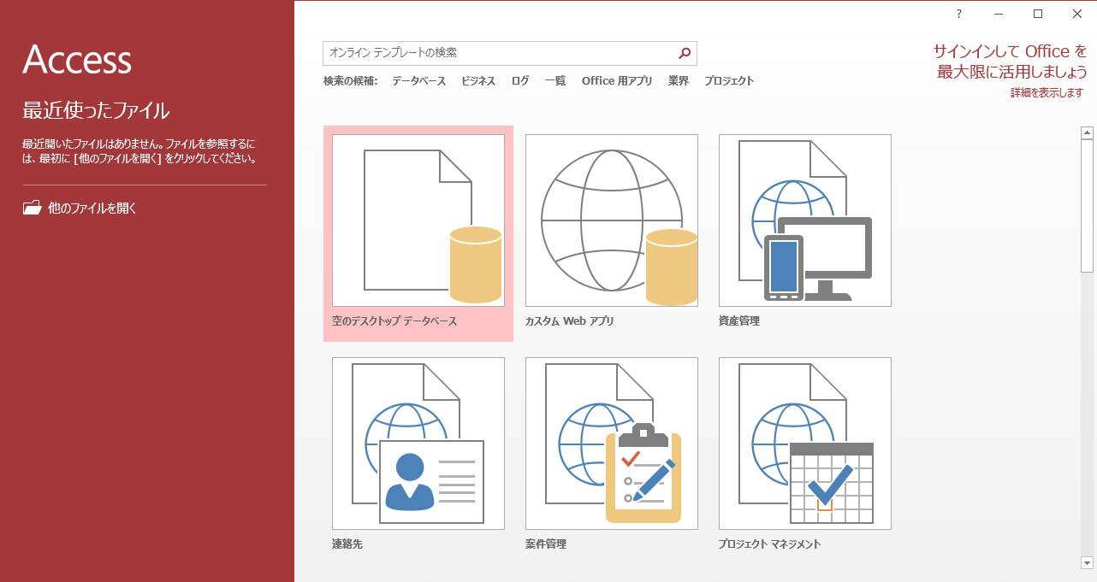Screen dimensions: 1097x582
Task: Click the scrollbar up arrow
Action: pyautogui.click(x=1088, y=132)
